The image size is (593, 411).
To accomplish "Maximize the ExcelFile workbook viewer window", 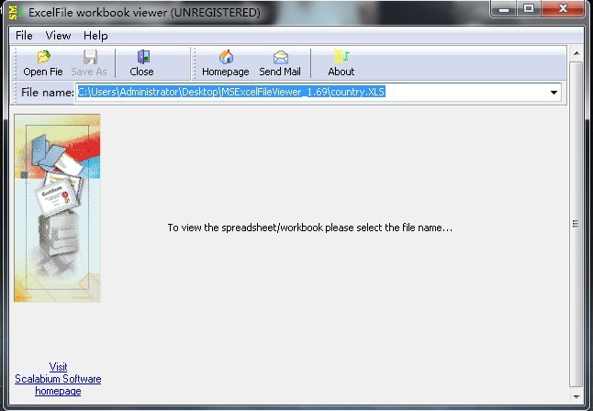I will tap(530, 10).
